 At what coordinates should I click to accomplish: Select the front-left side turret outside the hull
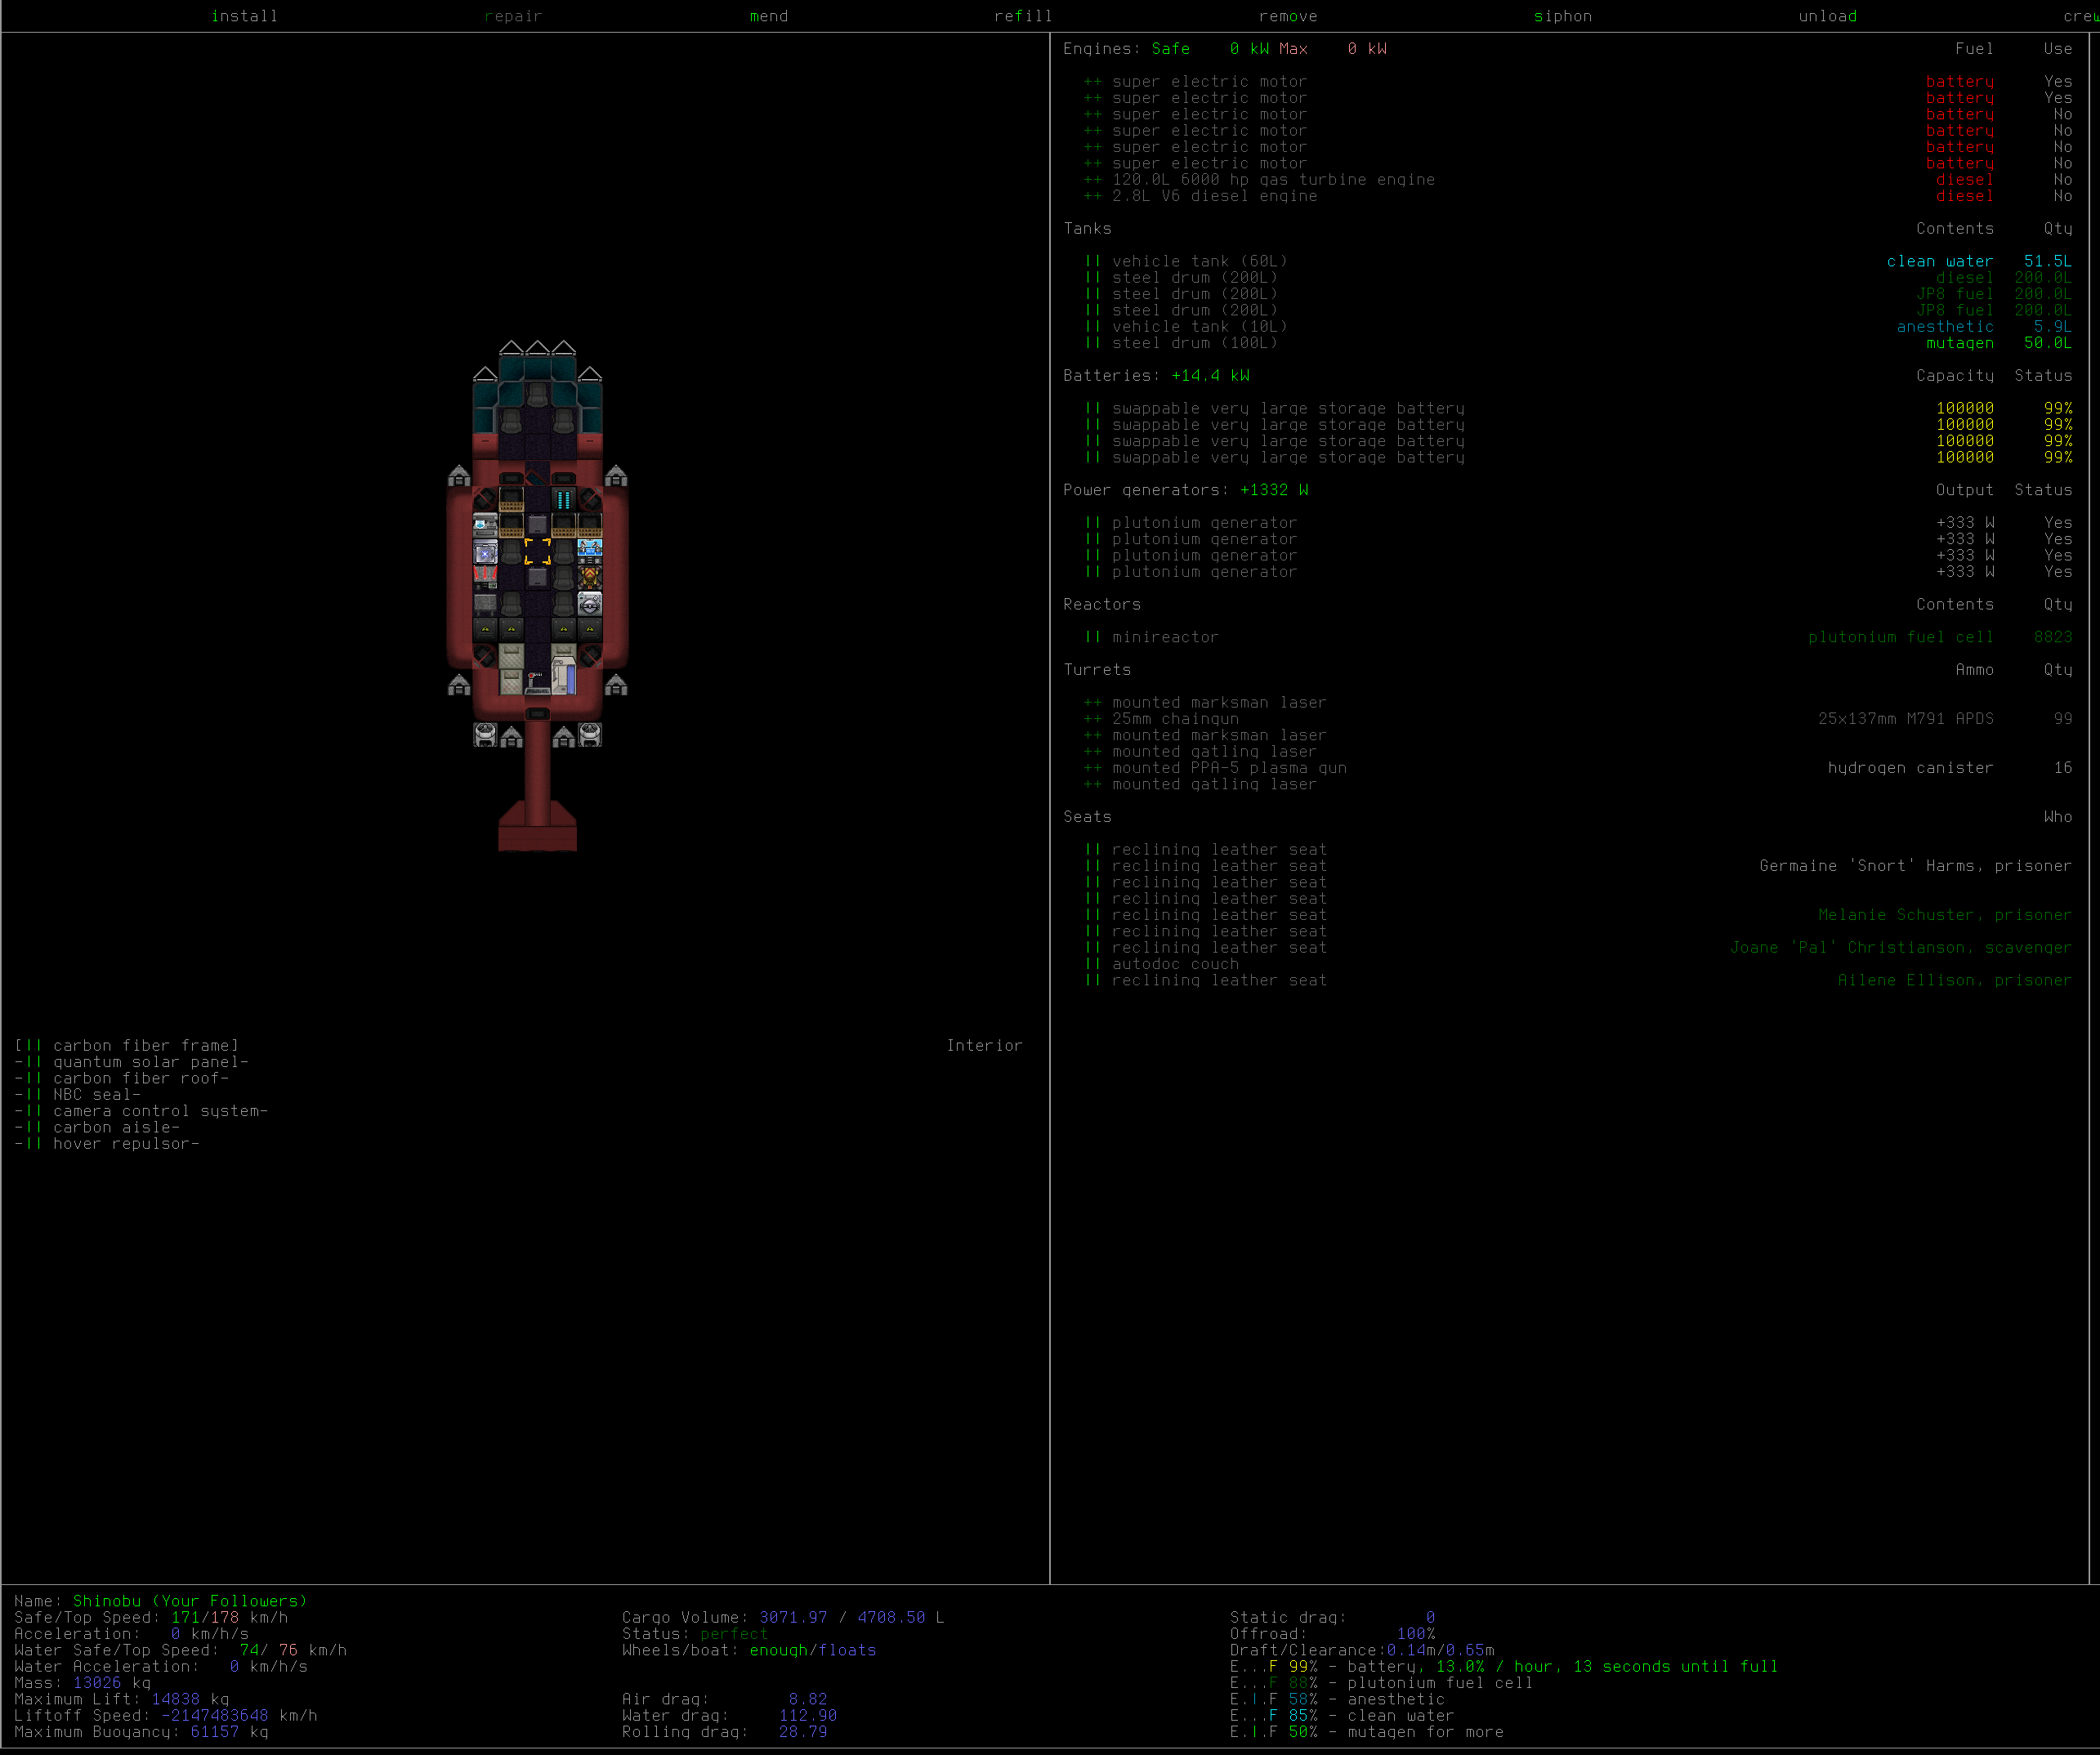pos(459,475)
